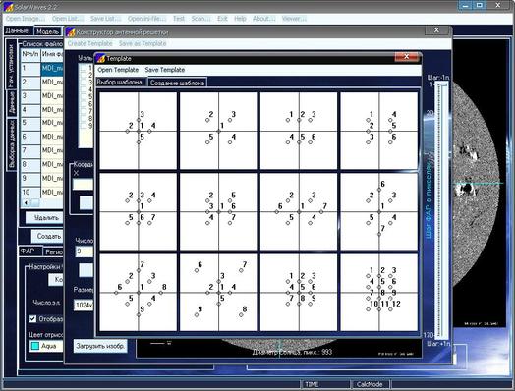The height and width of the screenshot is (391, 515).
Task: Click the Загрузить изобр. button
Action: click(x=100, y=346)
